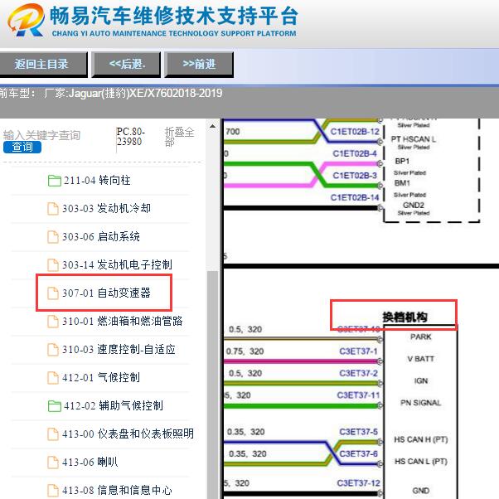Focus the 输入关键字查询 search field
The image size is (499, 499).
point(41,135)
